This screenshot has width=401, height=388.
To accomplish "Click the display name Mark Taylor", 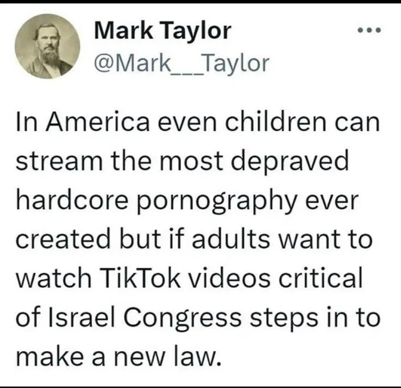I will click(163, 31).
